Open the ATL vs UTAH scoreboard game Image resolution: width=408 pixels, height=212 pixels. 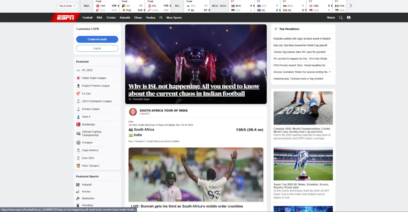(x=158, y=6)
